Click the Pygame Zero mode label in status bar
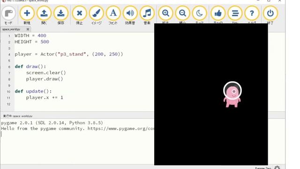The image size is (300, 169). pos(263,168)
